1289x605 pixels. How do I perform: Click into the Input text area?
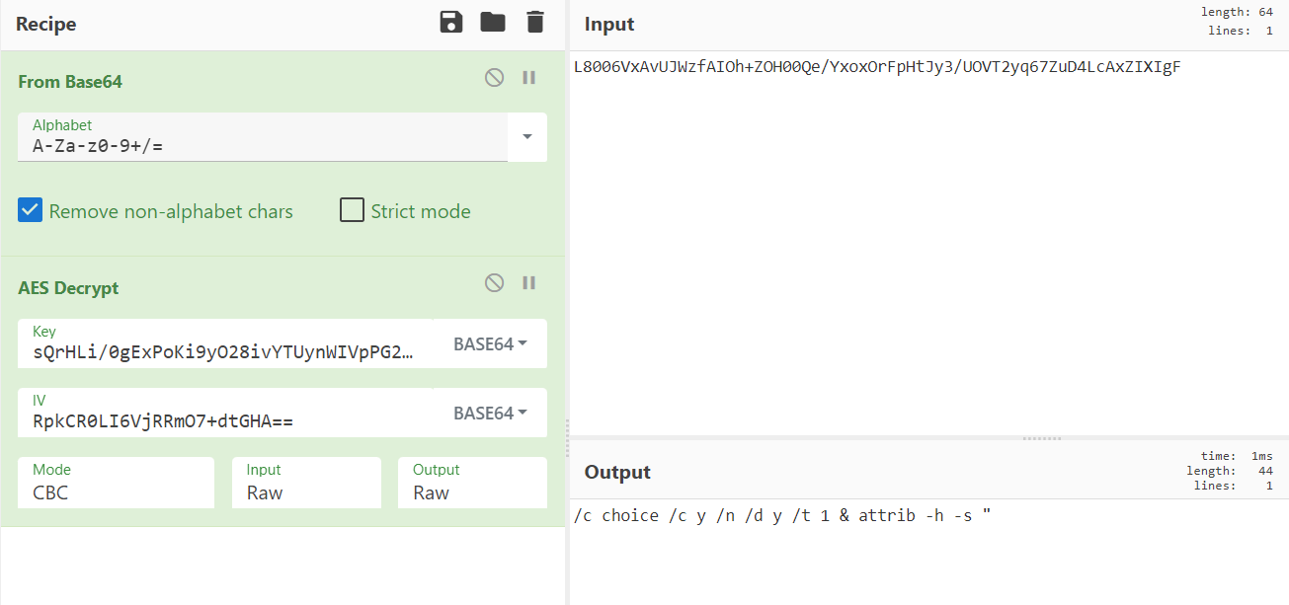(x=928, y=247)
